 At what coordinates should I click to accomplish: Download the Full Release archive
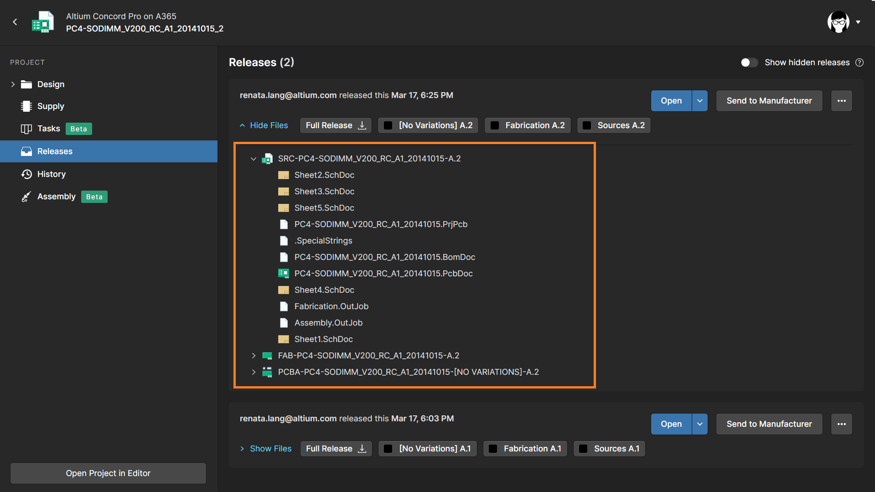click(x=335, y=125)
